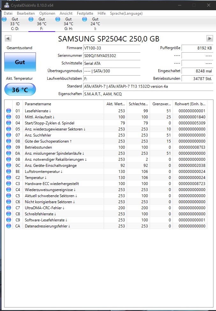
Task: Click the status orb for Anz. Suchfehler
Action: point(9,135)
